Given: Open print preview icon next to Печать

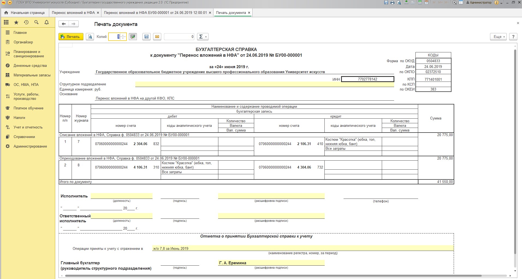Looking at the screenshot, I should 90,37.
